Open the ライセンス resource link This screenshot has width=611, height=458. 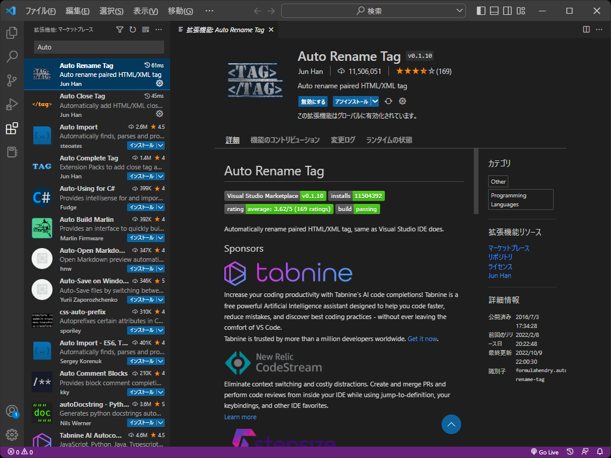click(x=500, y=267)
